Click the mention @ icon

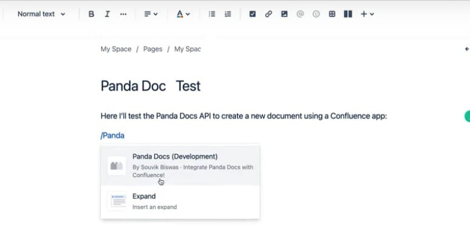[300, 14]
